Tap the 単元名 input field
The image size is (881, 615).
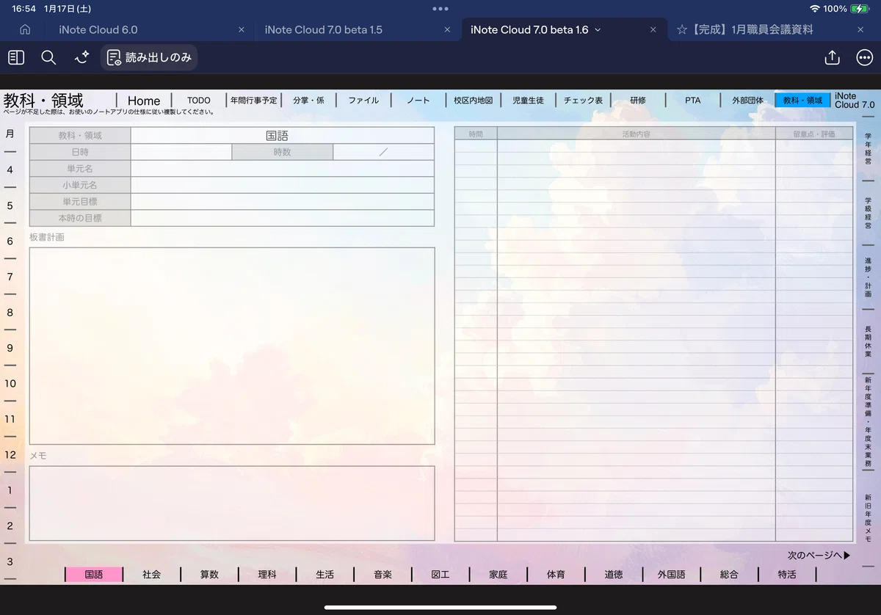[x=283, y=169]
